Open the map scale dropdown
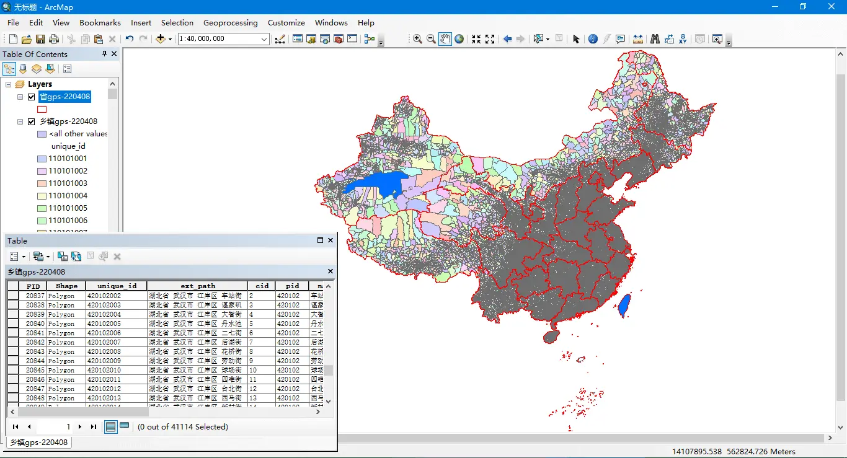Viewport: 847px width, 458px height. point(264,39)
